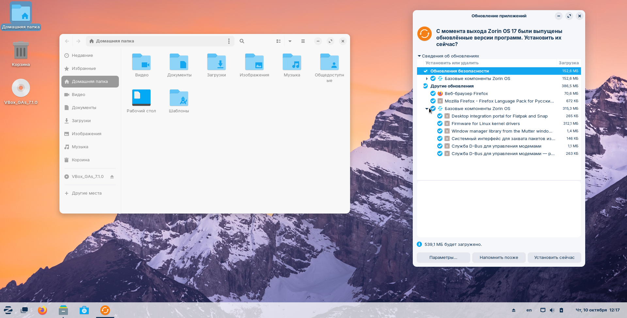This screenshot has width=627, height=318.
Task: Open path options three-dot menu
Action: [x=229, y=41]
